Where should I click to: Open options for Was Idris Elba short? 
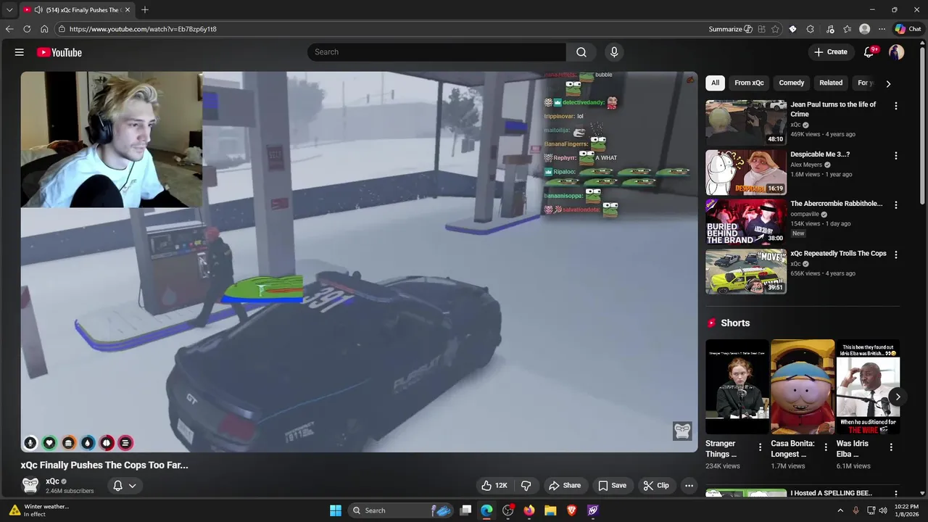coord(891,447)
